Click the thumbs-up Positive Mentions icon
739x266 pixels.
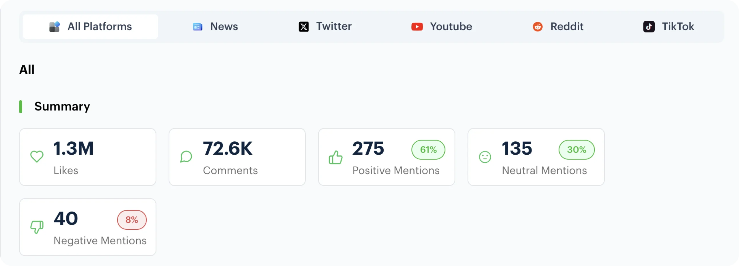(335, 157)
